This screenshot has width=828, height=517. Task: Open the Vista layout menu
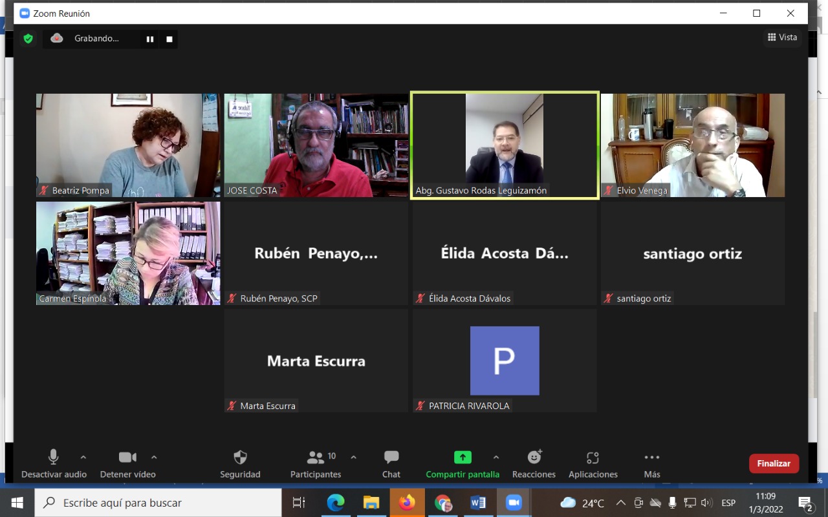782,37
